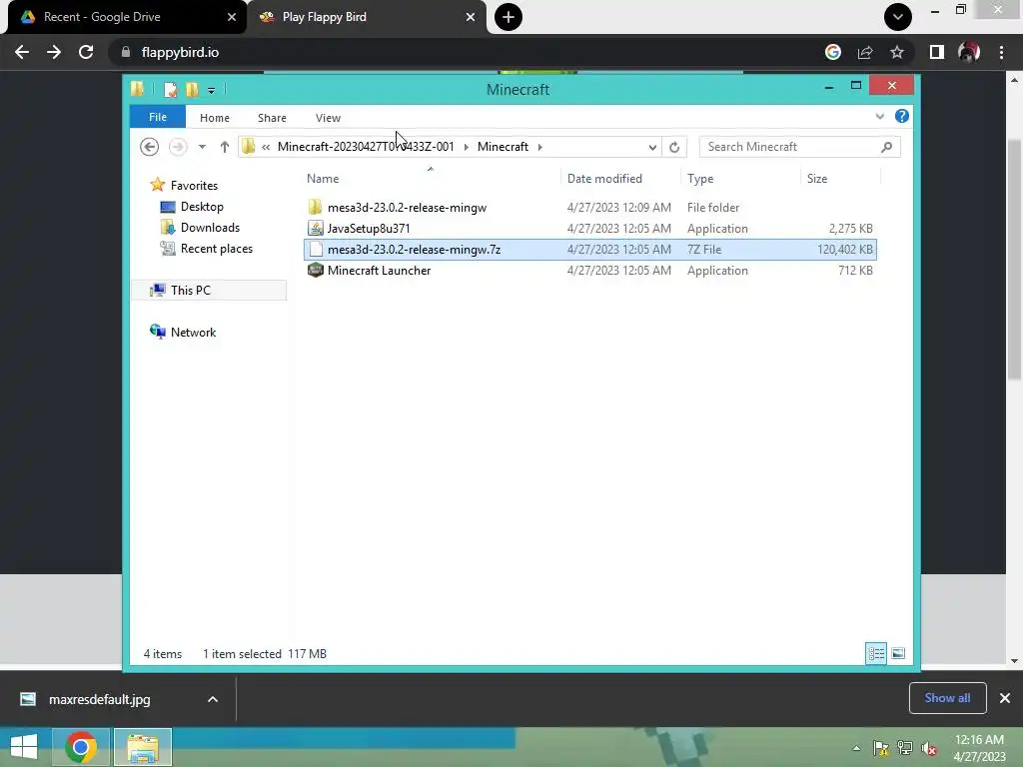Select mesa3d-23.0.2-release-mingw folder
Image resolution: width=1023 pixels, height=767 pixels.
point(407,208)
